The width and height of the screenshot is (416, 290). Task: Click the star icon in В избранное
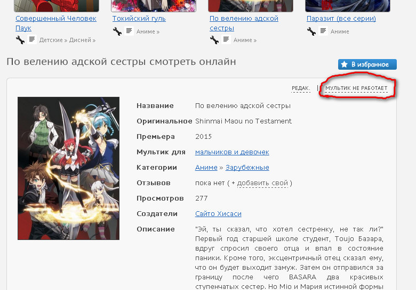345,64
